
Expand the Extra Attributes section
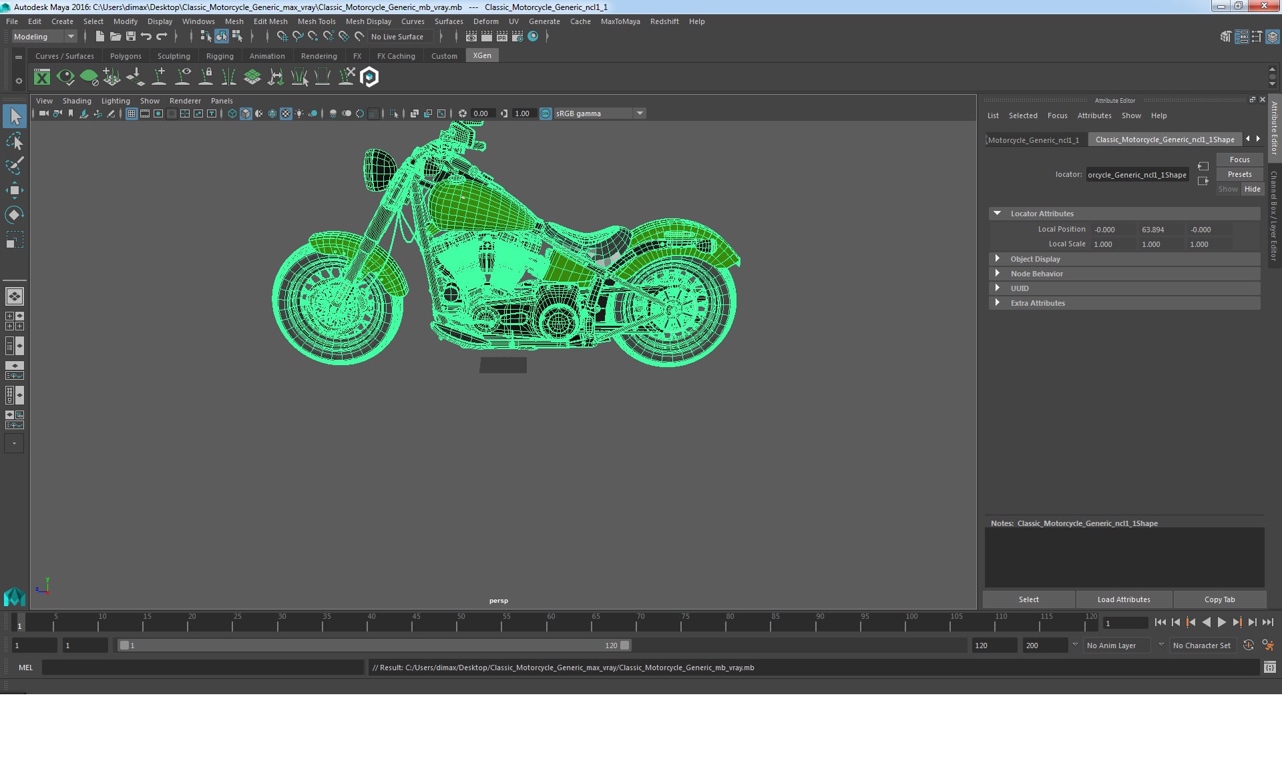(997, 303)
